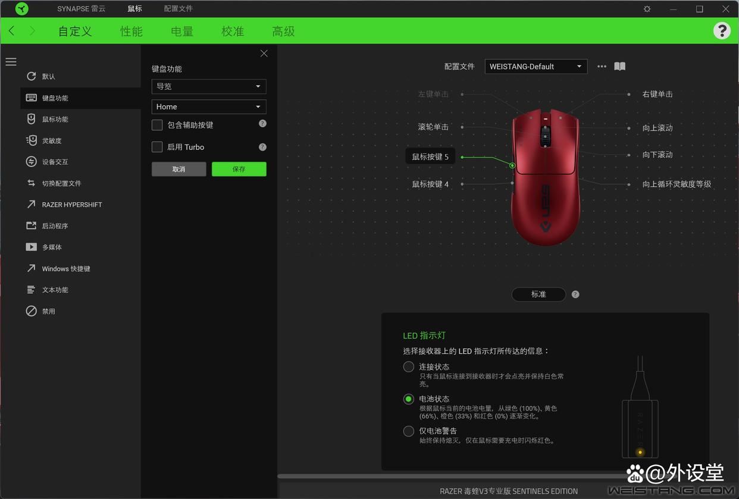Enable the 包含辅助按键 checkbox
This screenshot has height=499, width=739.
pyautogui.click(x=157, y=124)
